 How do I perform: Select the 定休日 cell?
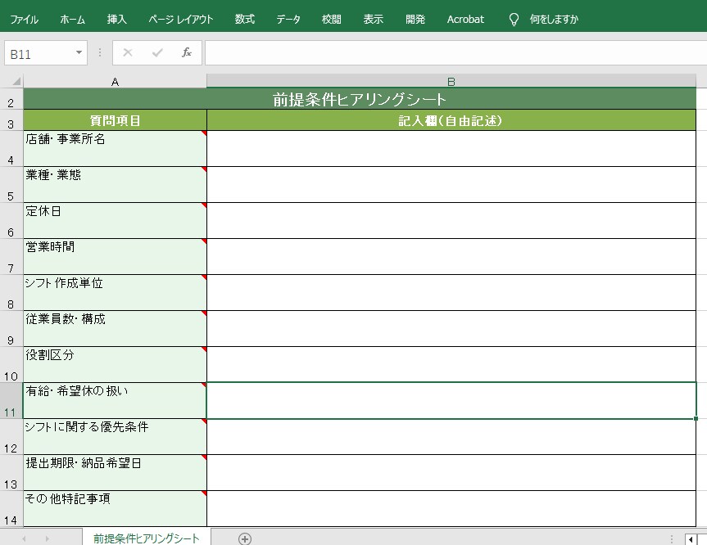115,221
